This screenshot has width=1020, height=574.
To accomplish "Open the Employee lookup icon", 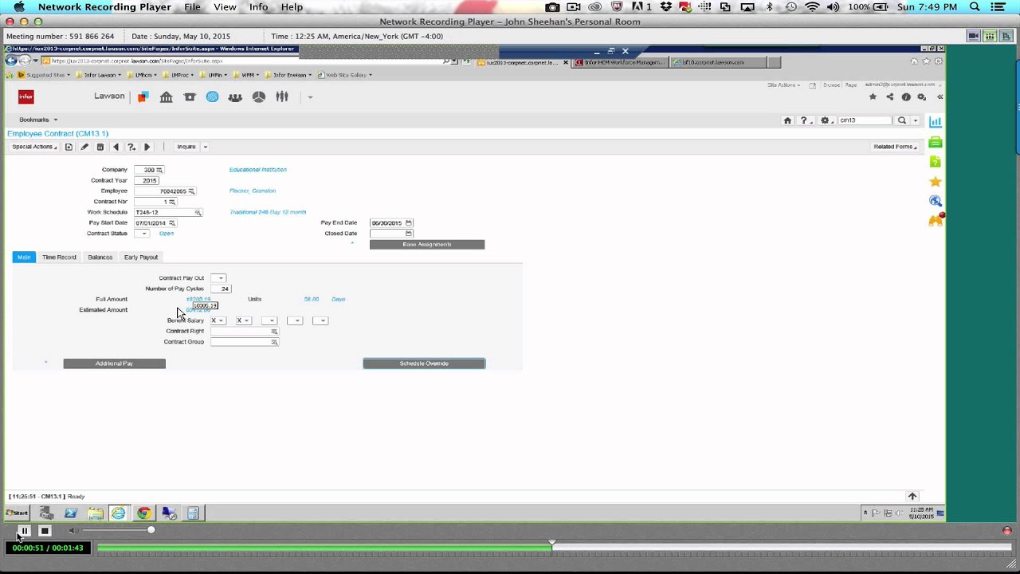I will (191, 191).
